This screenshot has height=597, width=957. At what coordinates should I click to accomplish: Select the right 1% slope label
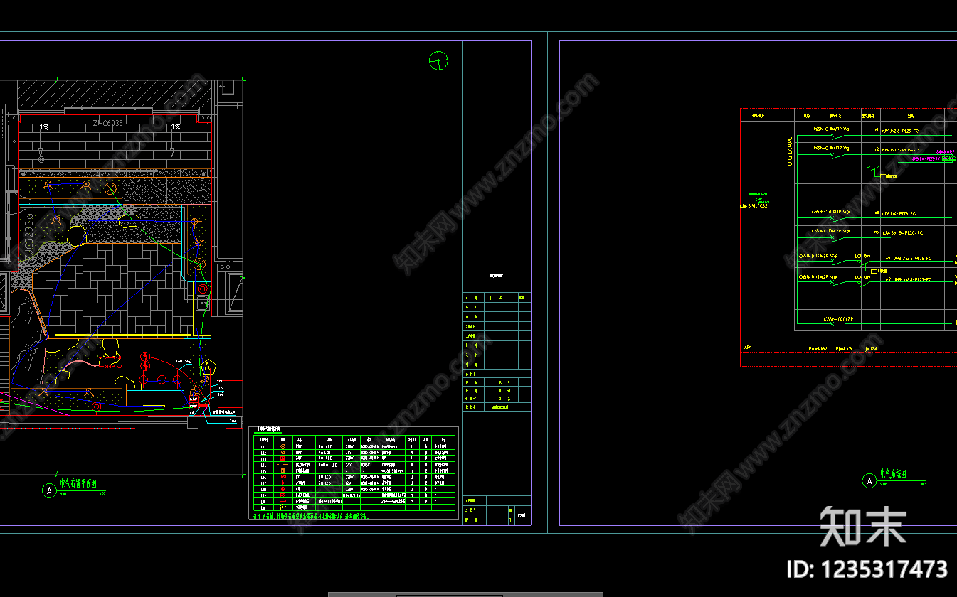(x=176, y=127)
